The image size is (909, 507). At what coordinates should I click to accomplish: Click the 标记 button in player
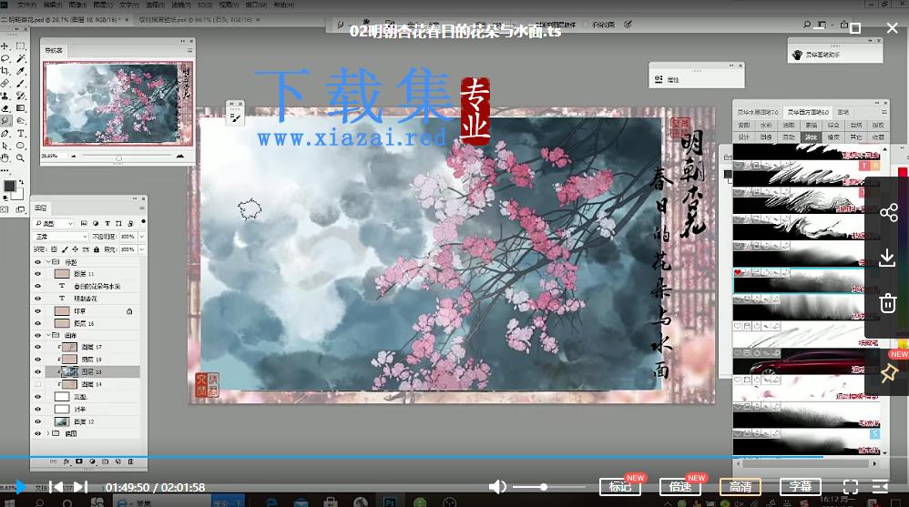click(619, 487)
